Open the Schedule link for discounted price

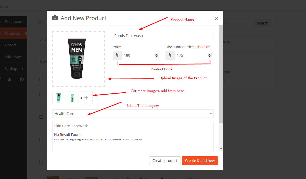coord(202,47)
